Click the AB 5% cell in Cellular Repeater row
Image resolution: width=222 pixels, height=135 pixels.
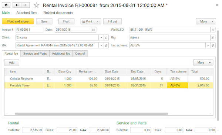177,79
